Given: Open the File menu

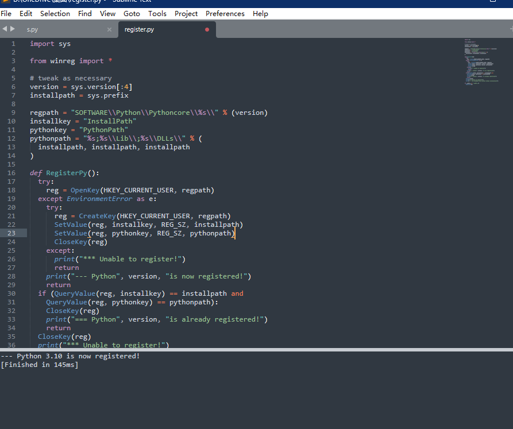Looking at the screenshot, I should point(6,13).
